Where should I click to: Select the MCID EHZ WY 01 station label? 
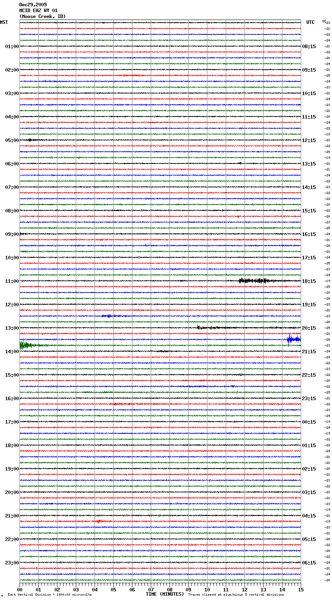pyautogui.click(x=38, y=11)
